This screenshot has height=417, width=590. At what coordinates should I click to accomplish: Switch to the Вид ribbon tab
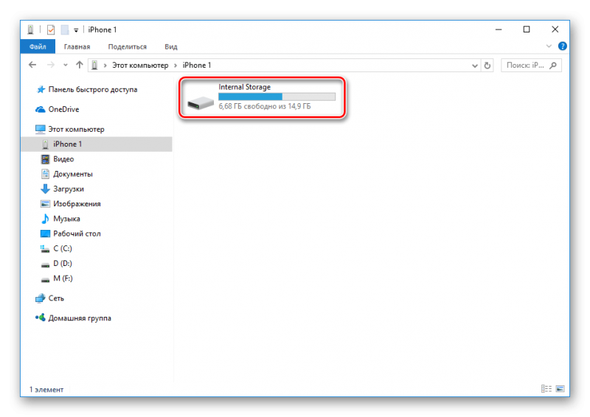[x=171, y=46]
